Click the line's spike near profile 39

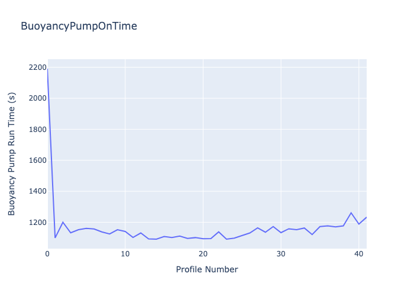[351, 213]
